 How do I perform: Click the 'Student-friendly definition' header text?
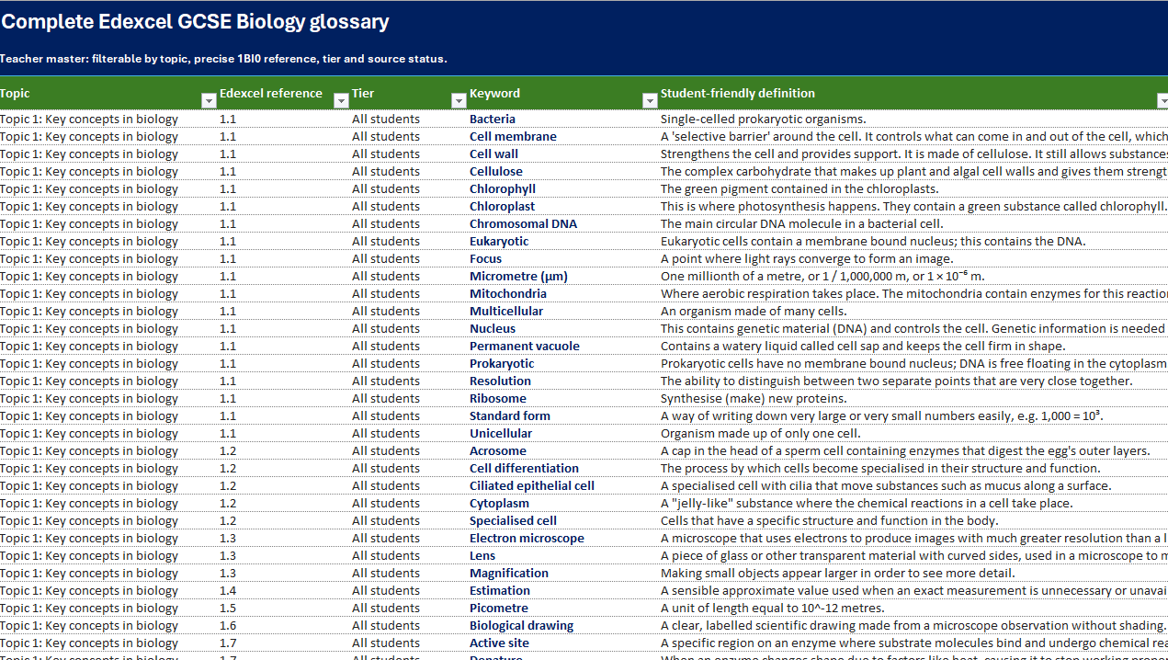738,93
